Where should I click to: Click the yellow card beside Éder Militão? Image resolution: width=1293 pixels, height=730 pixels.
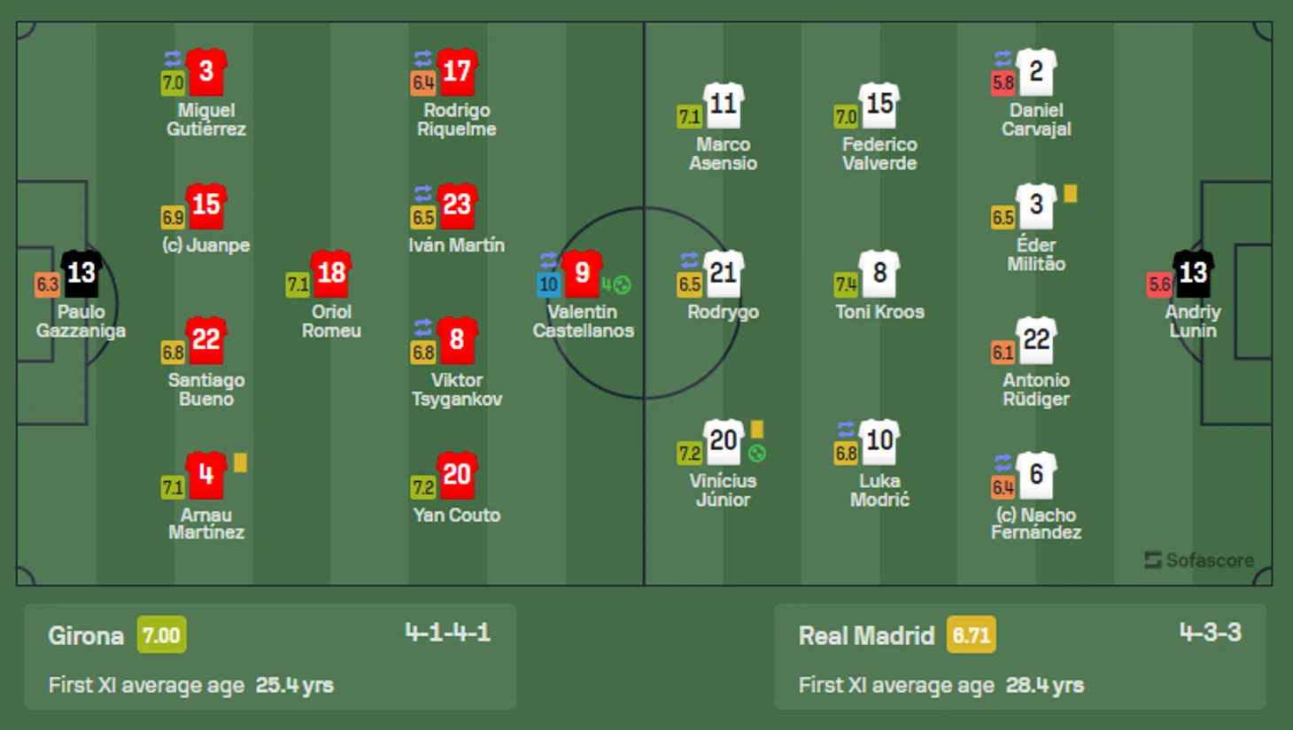1071,193
